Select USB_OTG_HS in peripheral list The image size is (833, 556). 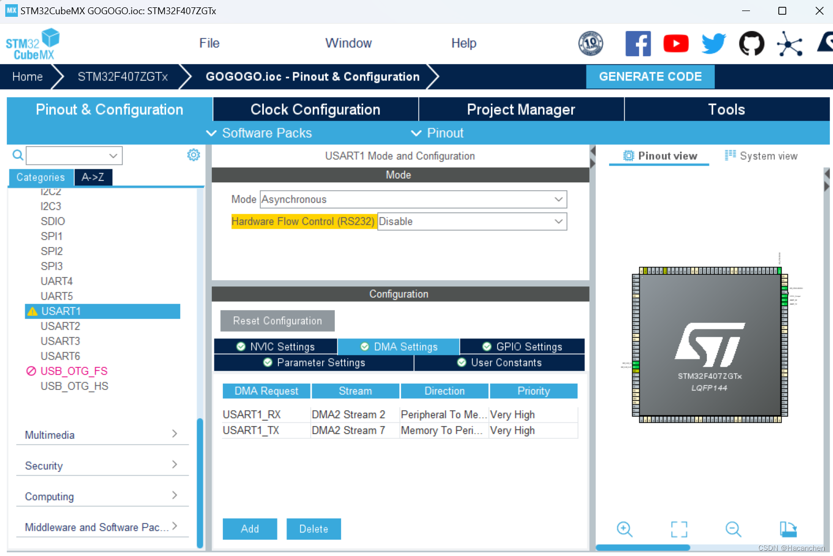point(75,386)
